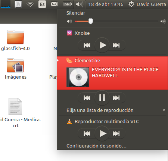Skip back in VLC media player
This screenshot has width=168, height=161.
[x=87, y=133]
